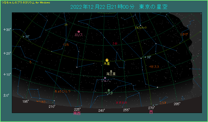The width and height of the screenshot is (208, 122).
Task: Select the Alpheratz (アルフェラッツ) star
Action: (x=140, y=25)
